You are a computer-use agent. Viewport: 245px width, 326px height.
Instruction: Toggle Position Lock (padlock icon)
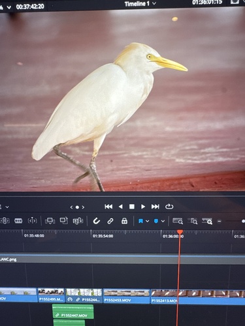coord(124,221)
